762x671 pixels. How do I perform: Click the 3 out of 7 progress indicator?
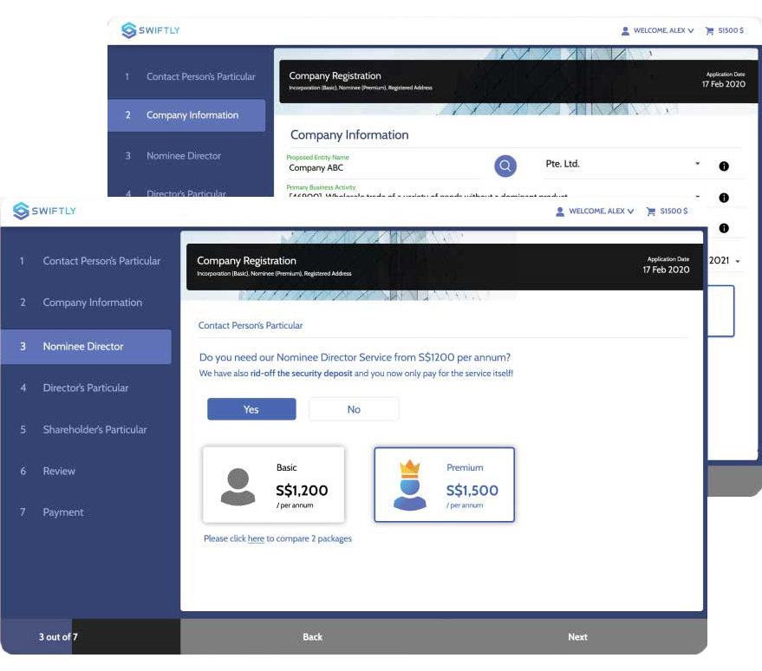point(58,636)
